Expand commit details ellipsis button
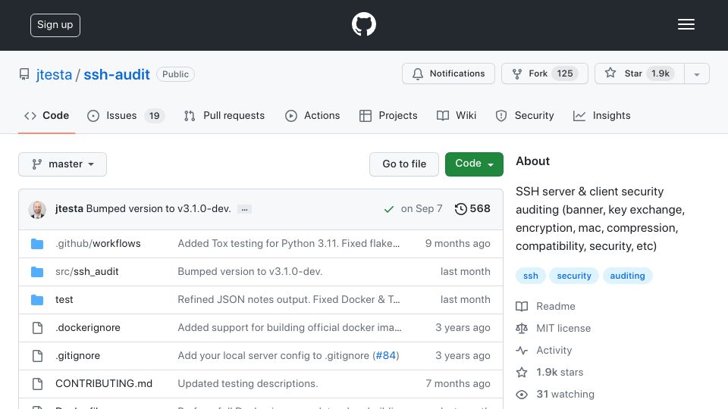728x409 pixels. 244,209
